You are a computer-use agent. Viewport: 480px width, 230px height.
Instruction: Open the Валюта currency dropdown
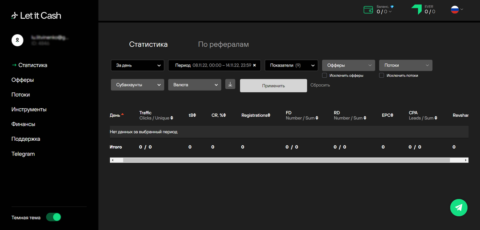click(194, 85)
